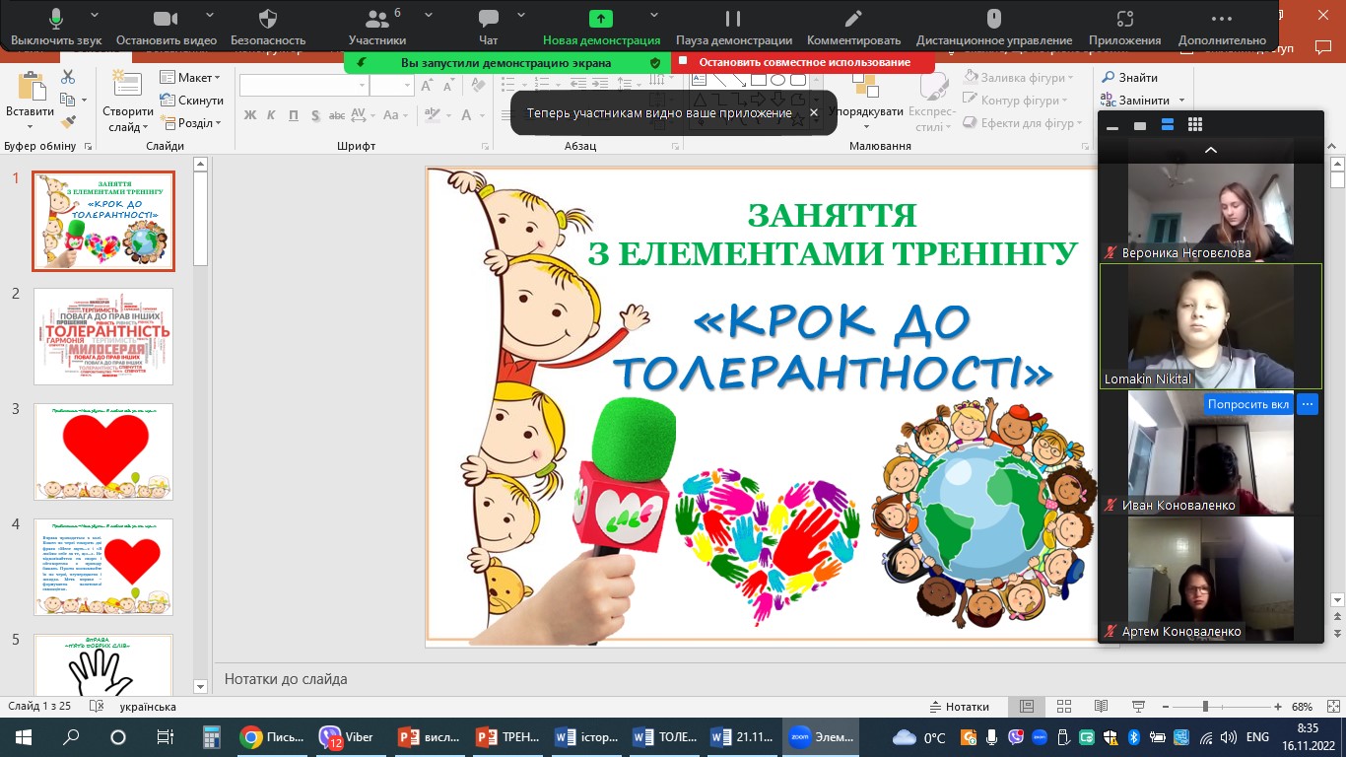1346x757 pixels.
Task: Click Скинути reset slide button
Action: (x=191, y=101)
